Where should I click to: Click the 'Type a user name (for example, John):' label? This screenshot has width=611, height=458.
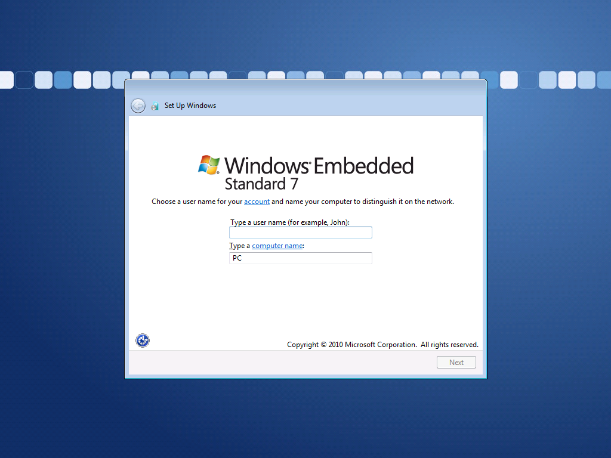tap(290, 222)
